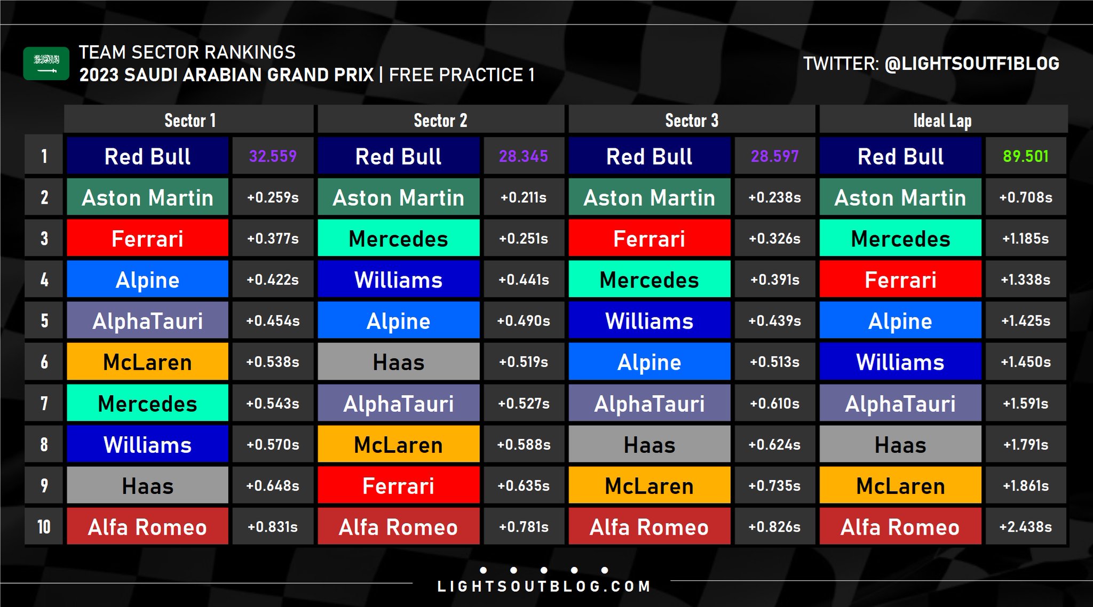Click the McLaren cell in Sector 1
1093x607 pixels.
147,362
